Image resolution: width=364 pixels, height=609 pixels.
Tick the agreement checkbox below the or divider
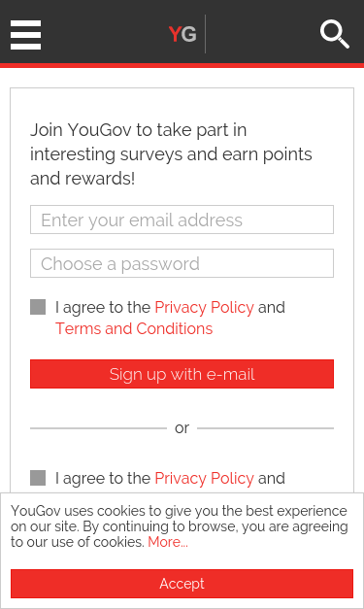coord(38,478)
